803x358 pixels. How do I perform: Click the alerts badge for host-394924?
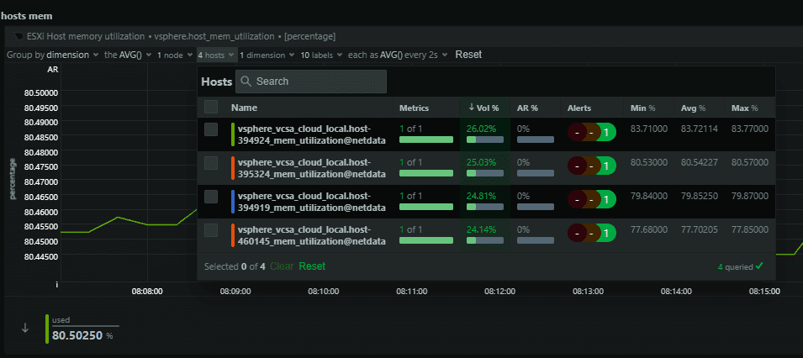tap(592, 132)
